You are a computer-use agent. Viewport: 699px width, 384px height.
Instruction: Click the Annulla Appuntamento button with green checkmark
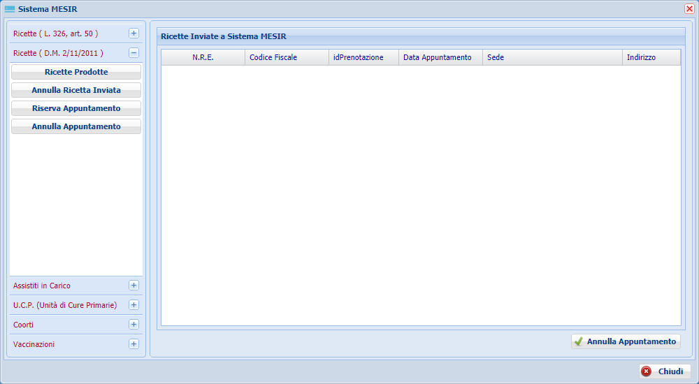pyautogui.click(x=626, y=341)
